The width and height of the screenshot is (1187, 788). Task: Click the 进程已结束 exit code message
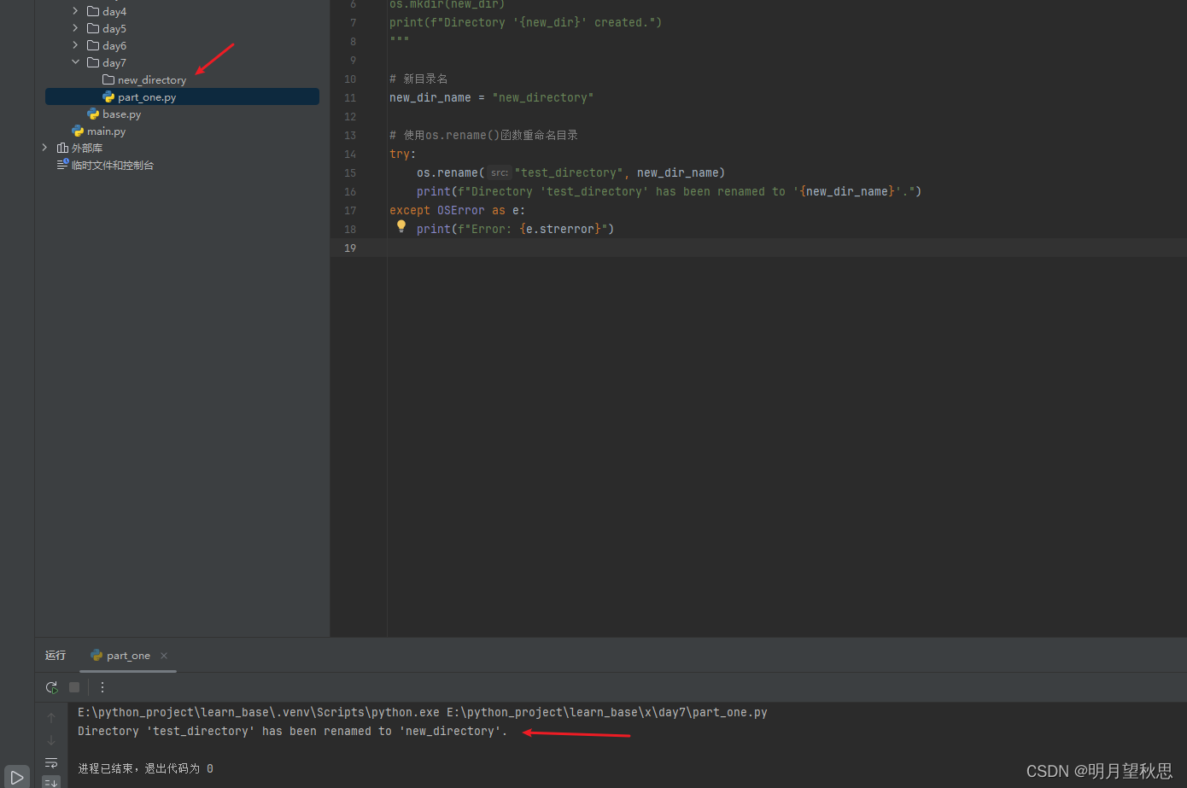[x=145, y=768]
